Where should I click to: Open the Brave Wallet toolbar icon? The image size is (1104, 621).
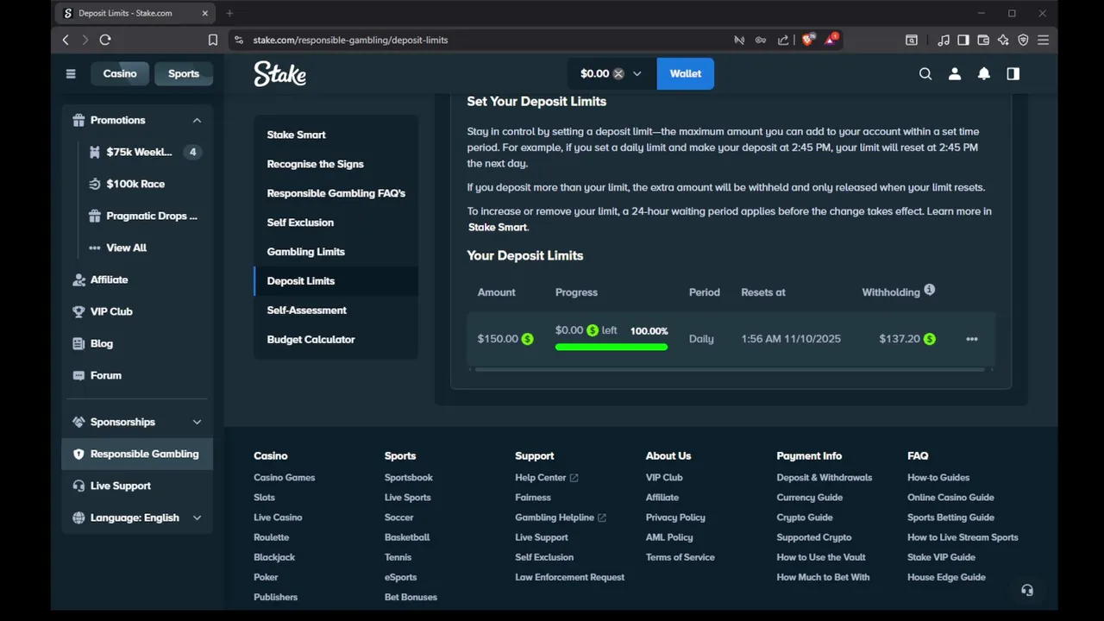983,40
